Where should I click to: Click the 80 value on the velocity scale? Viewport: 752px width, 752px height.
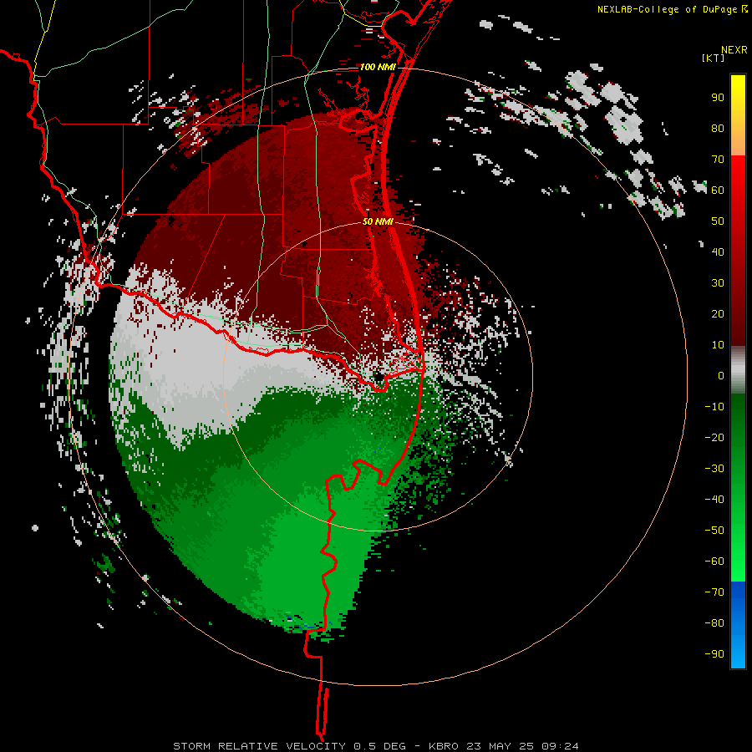tap(718, 129)
